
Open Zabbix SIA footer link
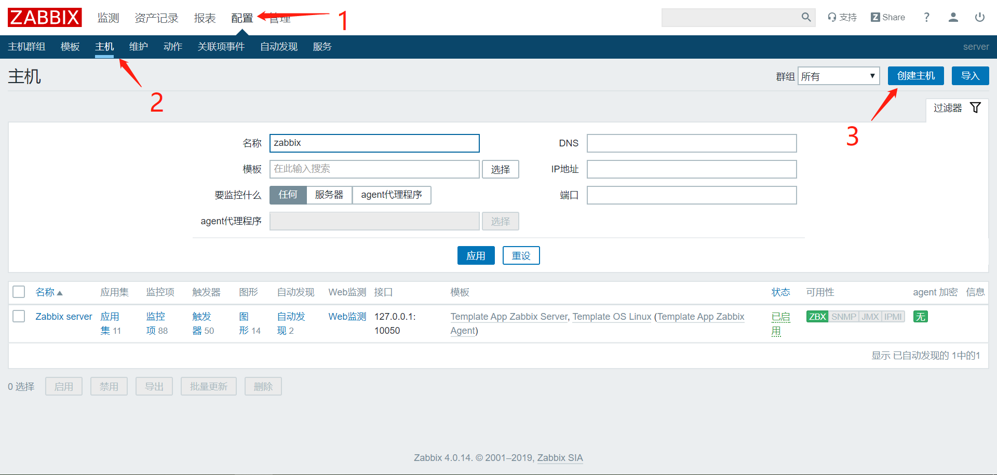coord(560,458)
